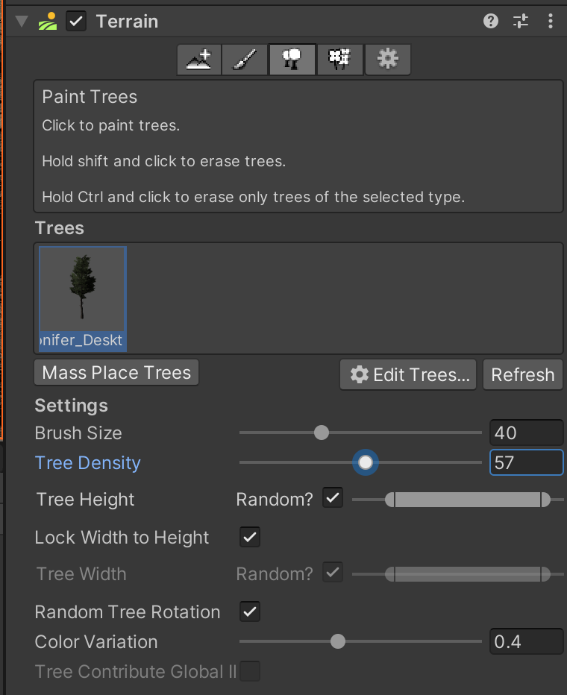
Task: Click the Color Variation value field
Action: point(526,641)
